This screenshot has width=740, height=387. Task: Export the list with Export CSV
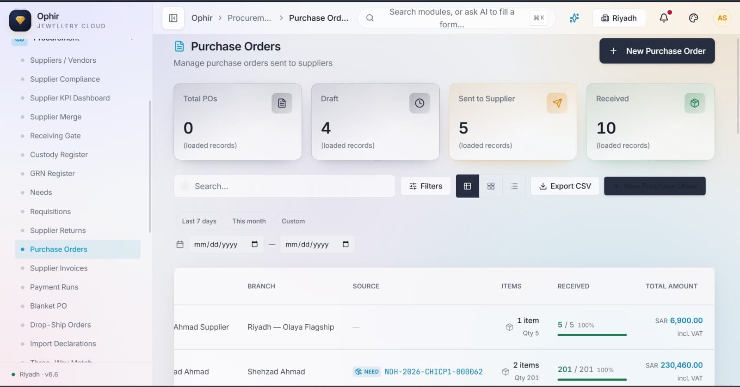point(565,186)
